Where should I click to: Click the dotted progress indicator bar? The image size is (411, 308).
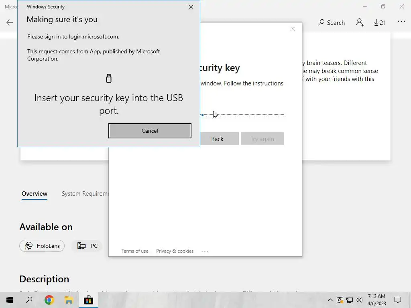click(x=242, y=115)
